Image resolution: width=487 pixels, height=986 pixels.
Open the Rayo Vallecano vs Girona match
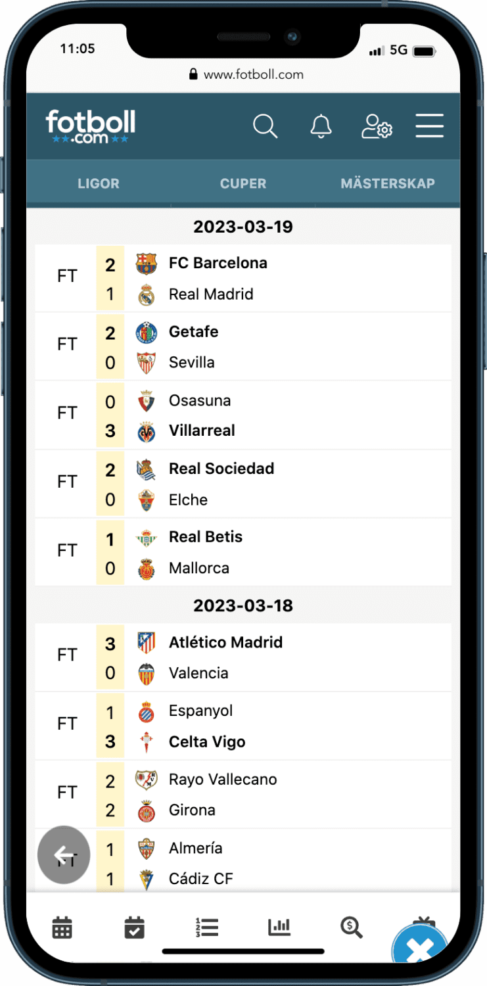point(243,794)
